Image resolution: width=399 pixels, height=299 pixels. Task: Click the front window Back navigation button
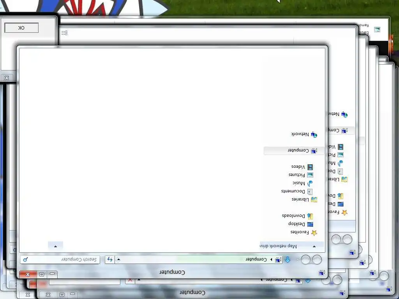pos(317,260)
